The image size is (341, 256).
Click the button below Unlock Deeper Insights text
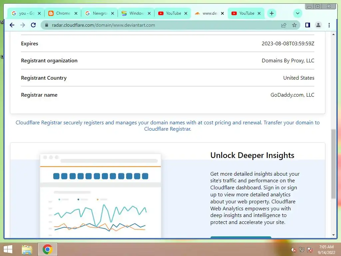(241, 237)
